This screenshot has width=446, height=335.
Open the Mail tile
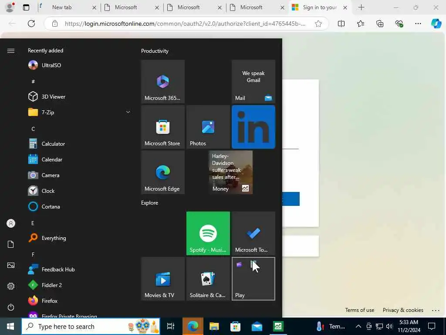pyautogui.click(x=253, y=82)
